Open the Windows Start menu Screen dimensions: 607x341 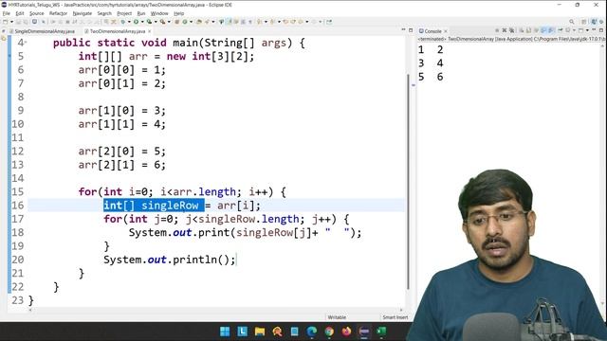225,332
